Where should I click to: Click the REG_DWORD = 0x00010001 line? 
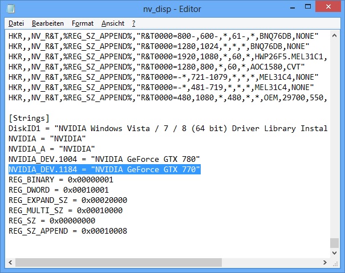pos(59,190)
